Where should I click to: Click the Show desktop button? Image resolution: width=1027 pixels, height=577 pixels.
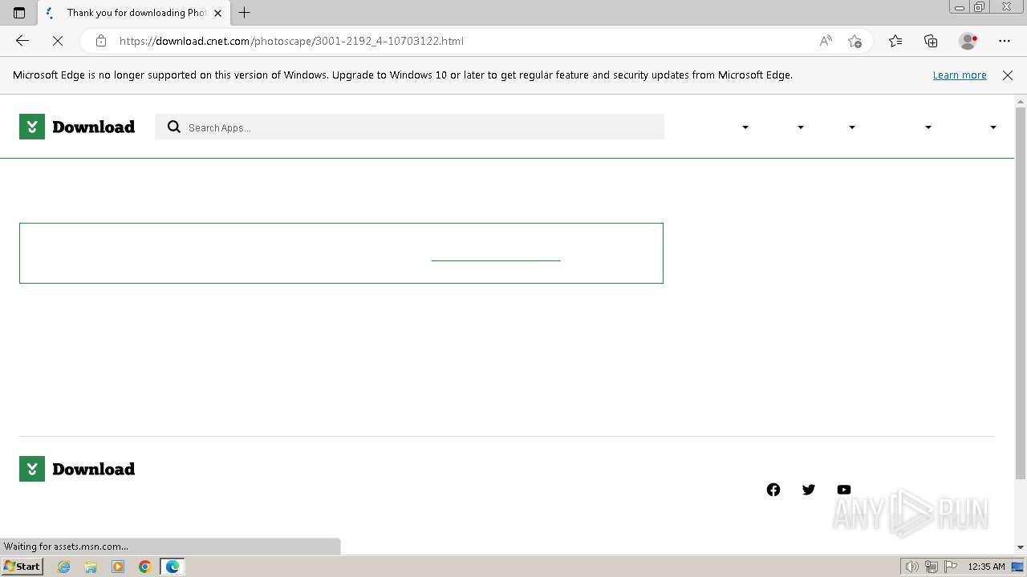[x=1018, y=567]
